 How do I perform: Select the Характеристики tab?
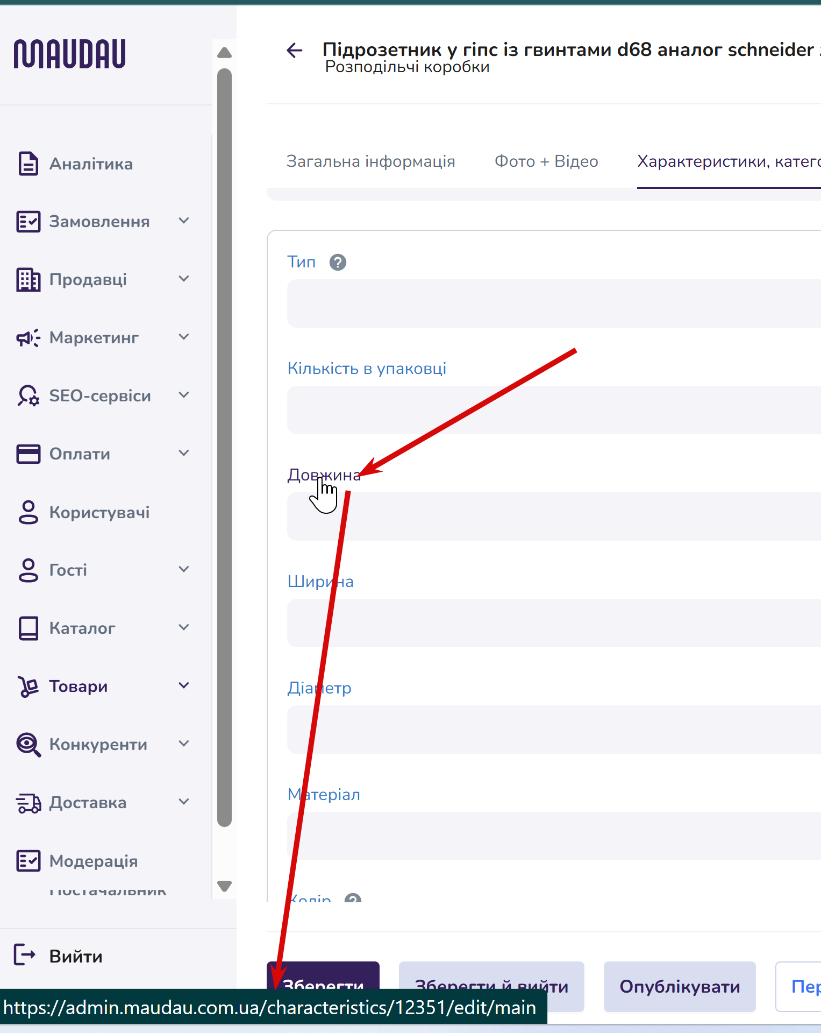729,161
